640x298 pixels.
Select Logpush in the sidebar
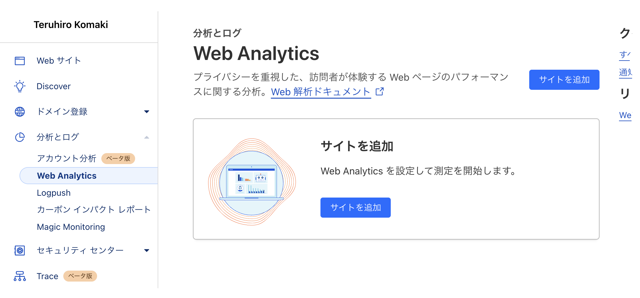(54, 192)
